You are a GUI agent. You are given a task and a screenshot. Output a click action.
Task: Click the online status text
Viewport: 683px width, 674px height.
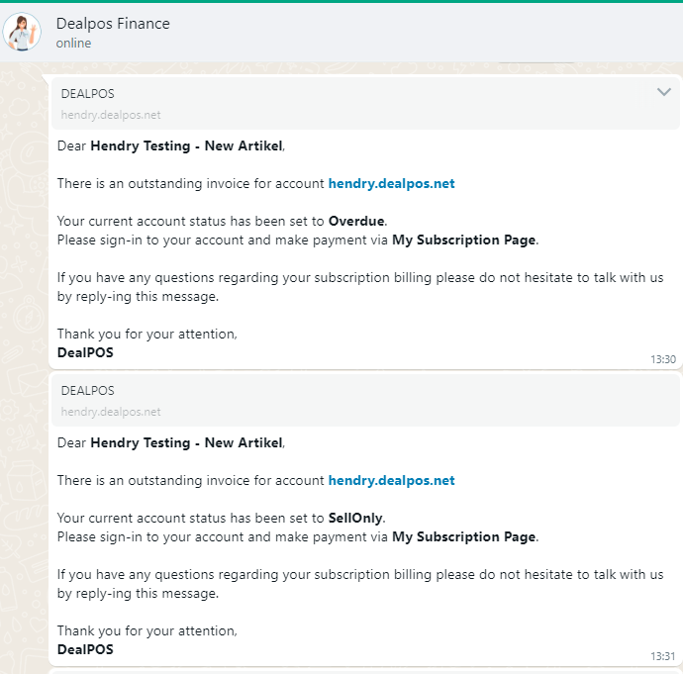(73, 44)
